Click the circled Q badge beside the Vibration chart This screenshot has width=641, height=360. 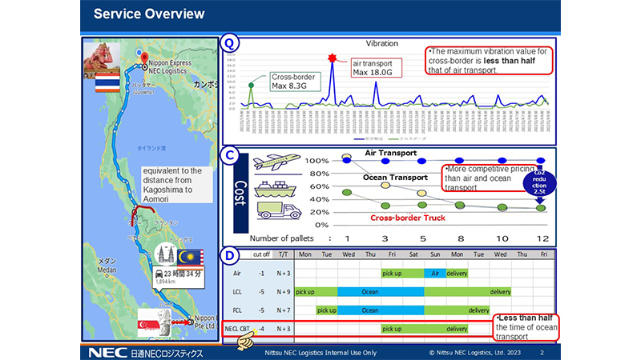[230, 43]
